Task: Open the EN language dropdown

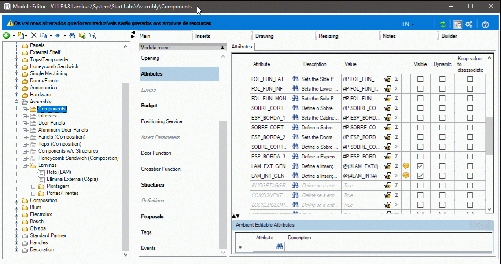Action: tap(409, 24)
